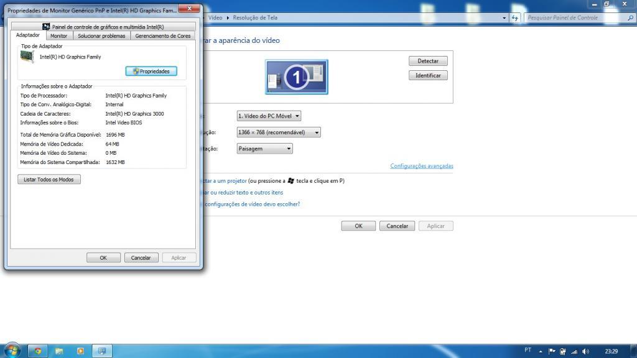Click the volume speaker icon in tray
The height and width of the screenshot is (358, 637).
click(x=585, y=352)
